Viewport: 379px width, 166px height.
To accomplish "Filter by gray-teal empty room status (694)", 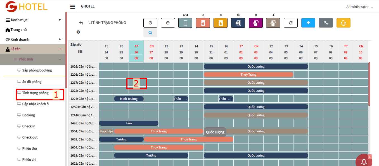I will tap(185, 23).
